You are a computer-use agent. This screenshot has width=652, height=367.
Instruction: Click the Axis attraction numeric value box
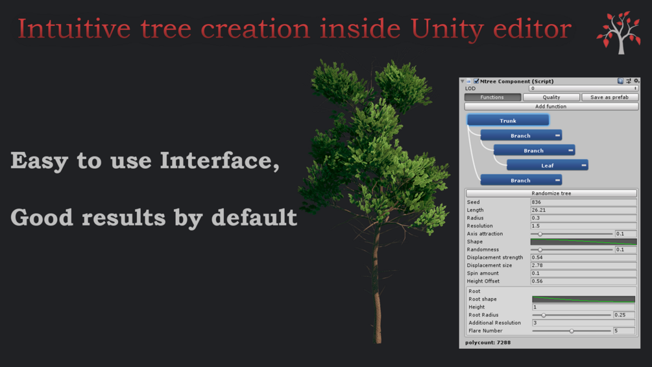pos(626,234)
